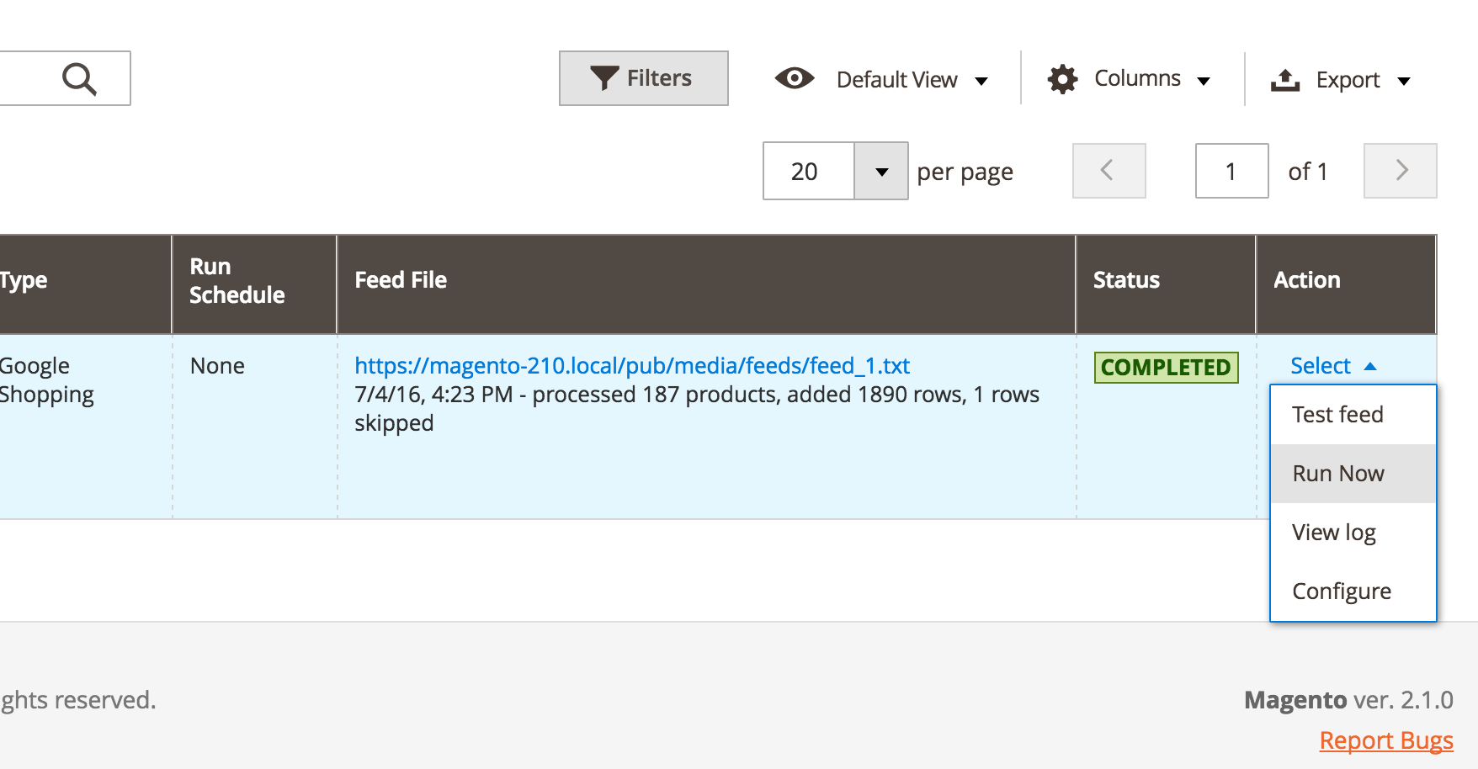Choose View log from the action menu
Viewport: 1478px width, 769px height.
coord(1353,533)
